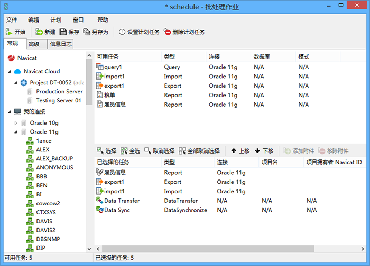The image size is (370, 266).
Task: Click the Start (开始) run icon
Action: (x=9, y=32)
